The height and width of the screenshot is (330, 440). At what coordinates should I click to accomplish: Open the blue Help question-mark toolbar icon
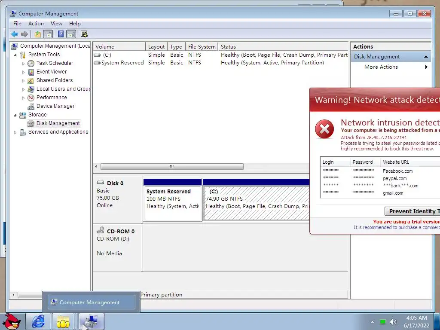(x=61, y=34)
